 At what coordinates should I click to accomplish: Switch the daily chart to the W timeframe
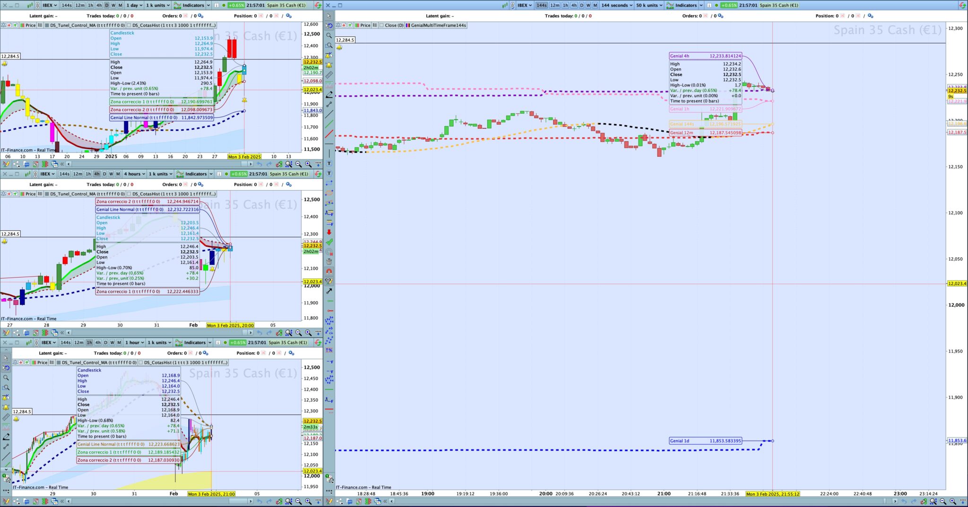tap(113, 5)
